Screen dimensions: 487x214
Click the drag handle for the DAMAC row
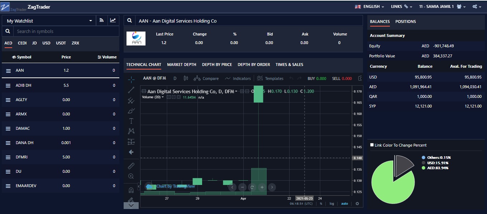(8, 128)
